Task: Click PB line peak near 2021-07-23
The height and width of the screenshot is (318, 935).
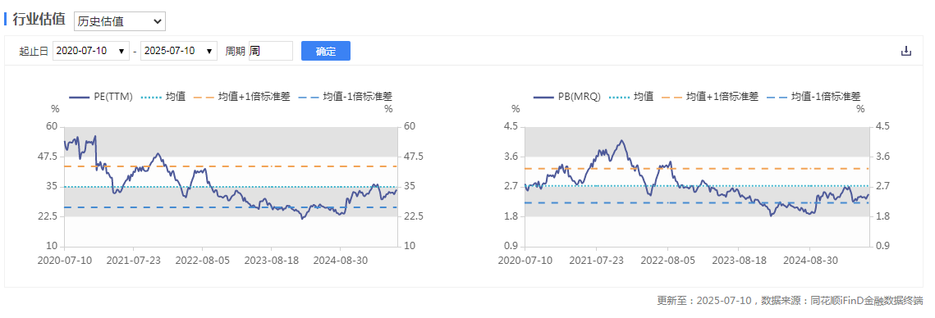Action: [x=621, y=140]
